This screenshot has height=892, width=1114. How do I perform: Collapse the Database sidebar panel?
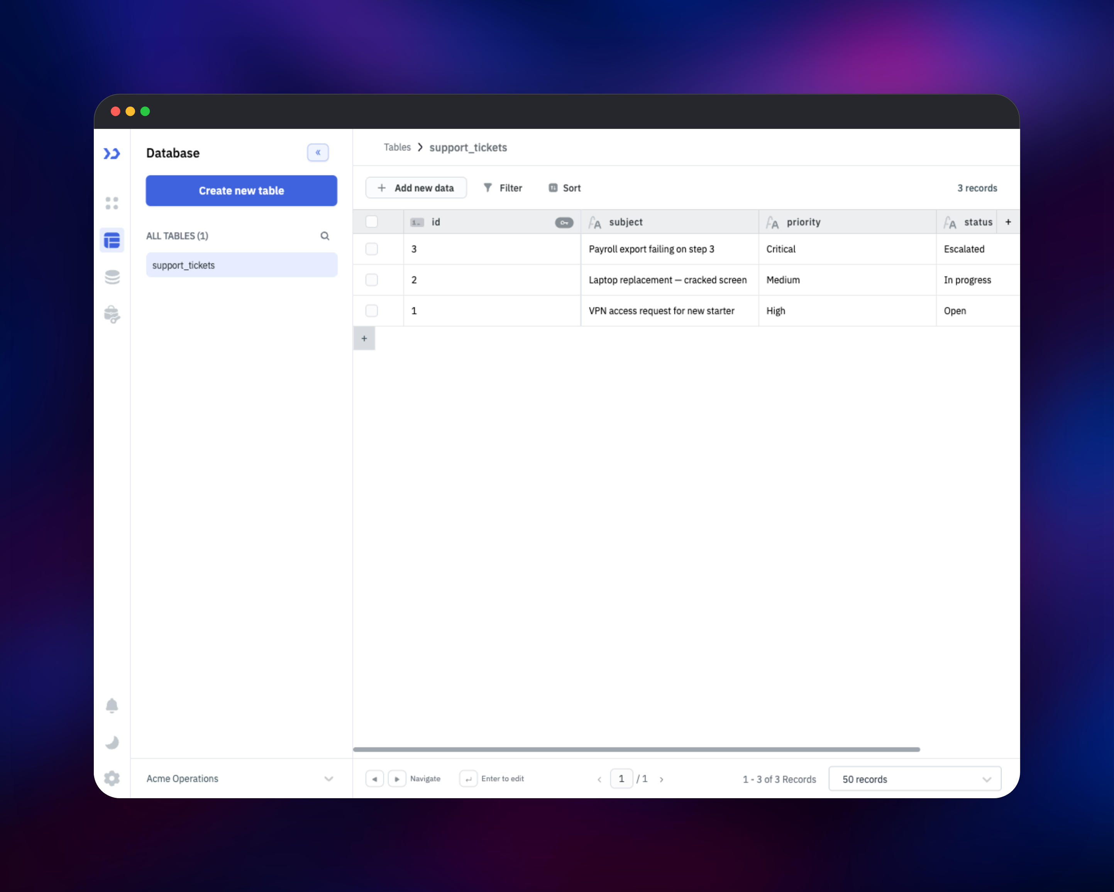(318, 152)
